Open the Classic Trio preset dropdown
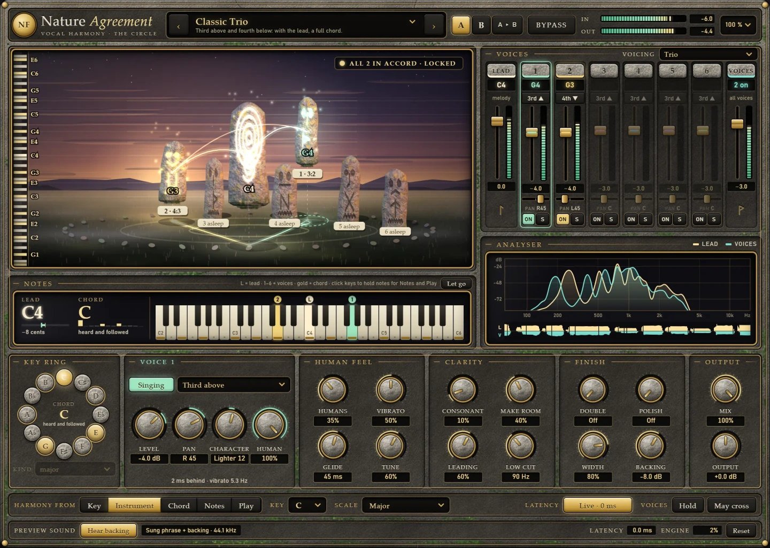The width and height of the screenshot is (770, 548). [306, 25]
